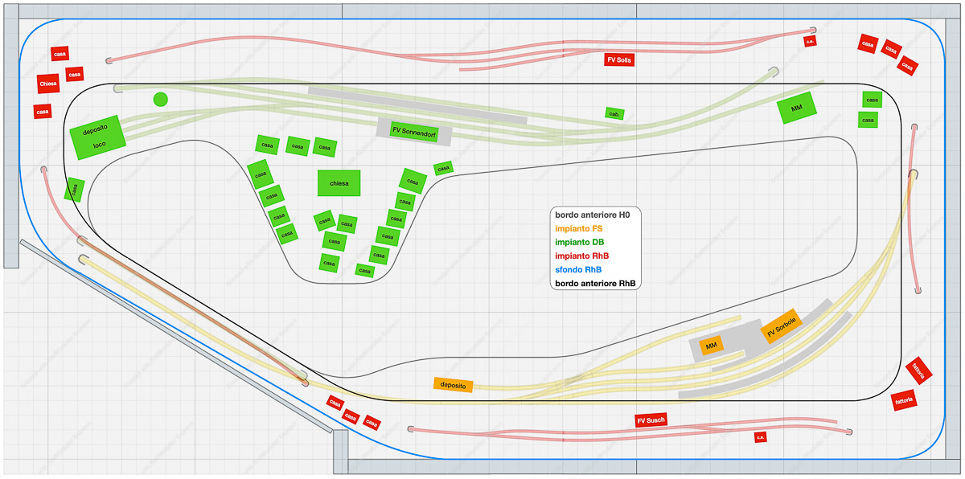Select the red "FV Susch" station label
965x479 pixels.
click(x=651, y=420)
